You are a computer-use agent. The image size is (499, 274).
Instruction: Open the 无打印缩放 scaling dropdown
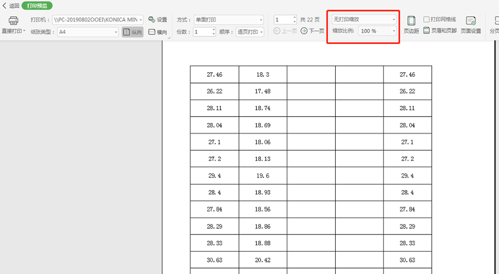point(364,20)
